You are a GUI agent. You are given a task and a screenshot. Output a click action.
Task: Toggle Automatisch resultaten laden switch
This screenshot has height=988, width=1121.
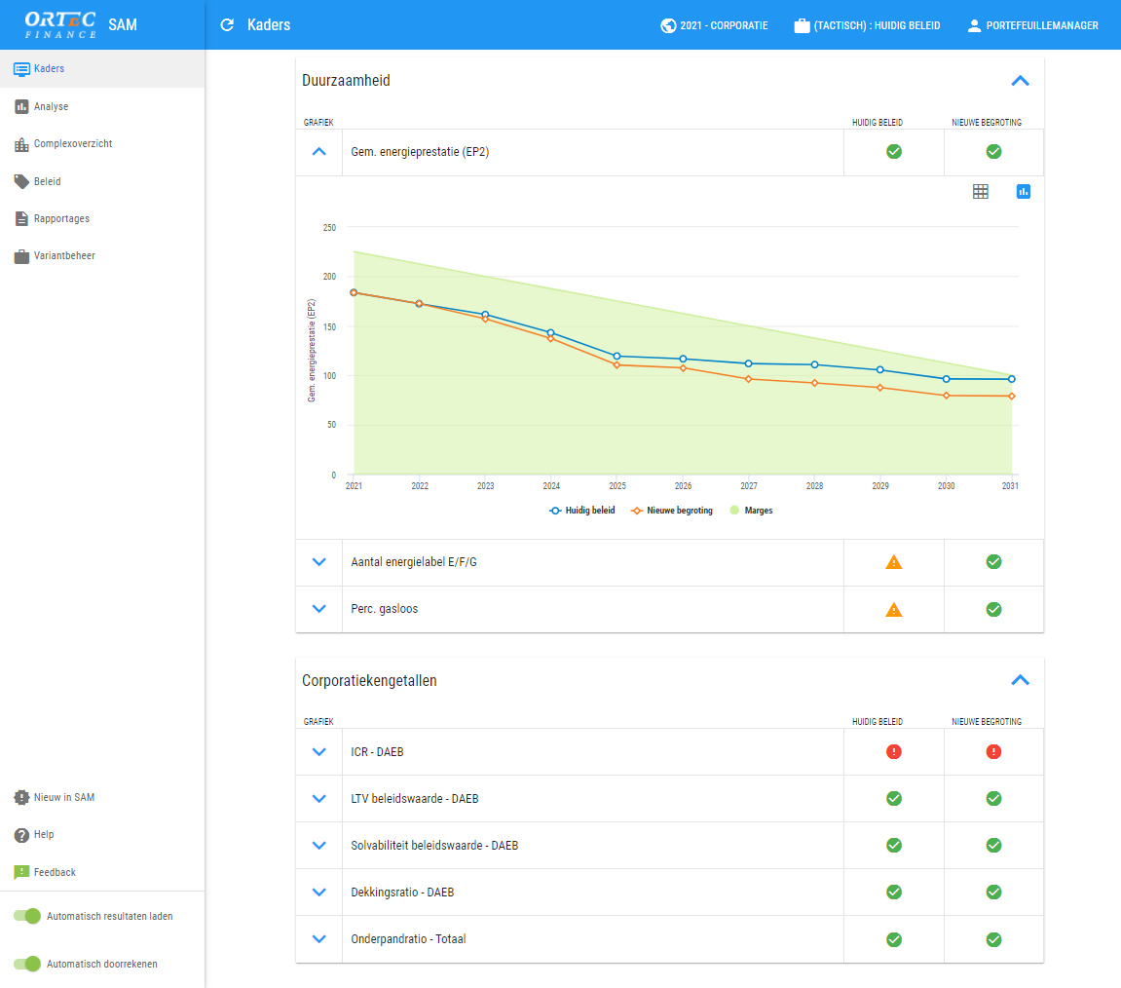coord(27,916)
